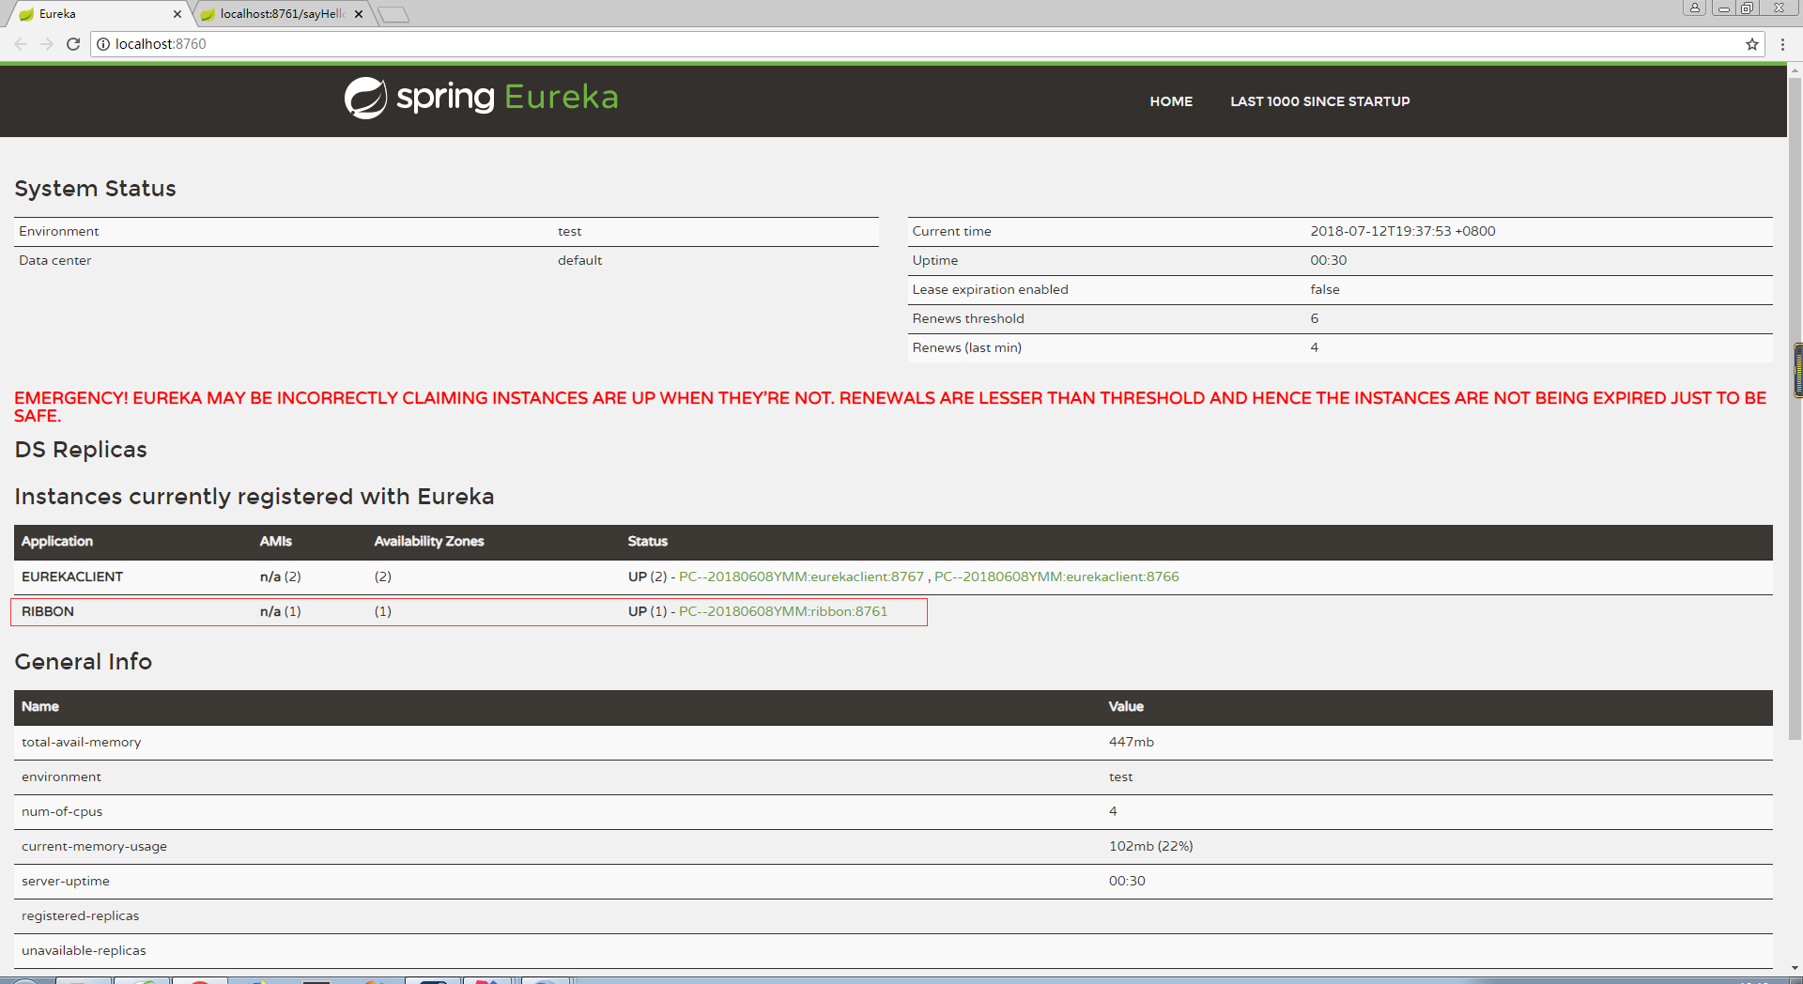Select the Lease expiration enabled false value
This screenshot has height=984, width=1803.
(1325, 289)
